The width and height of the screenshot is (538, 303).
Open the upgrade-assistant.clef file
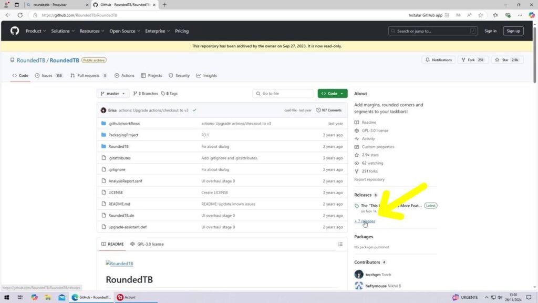coord(127,227)
